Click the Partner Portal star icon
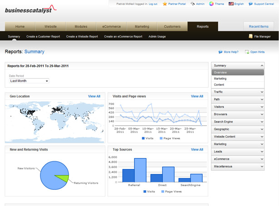279x206 pixels. [165, 4]
